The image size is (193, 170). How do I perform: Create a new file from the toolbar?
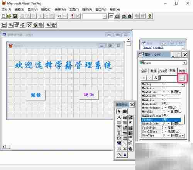click(x=3, y=16)
